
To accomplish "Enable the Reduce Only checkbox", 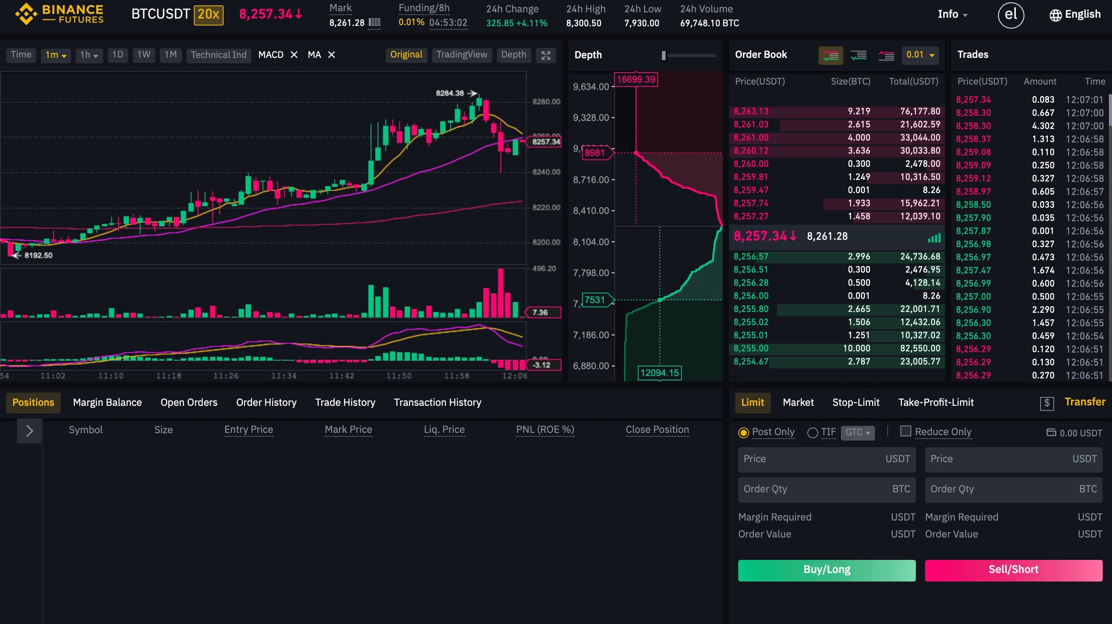I will [906, 431].
